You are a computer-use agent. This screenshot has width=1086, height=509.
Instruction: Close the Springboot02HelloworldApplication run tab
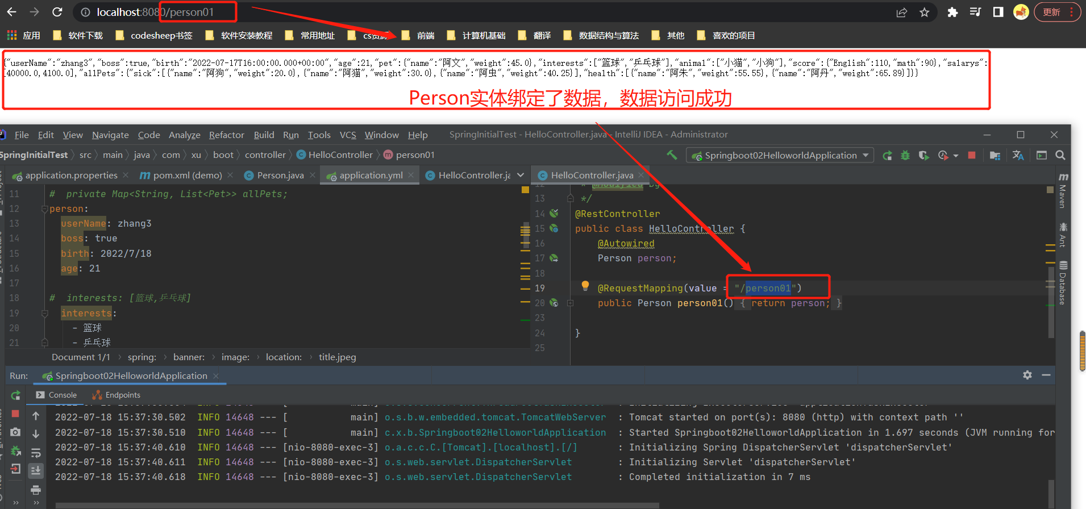tap(216, 376)
